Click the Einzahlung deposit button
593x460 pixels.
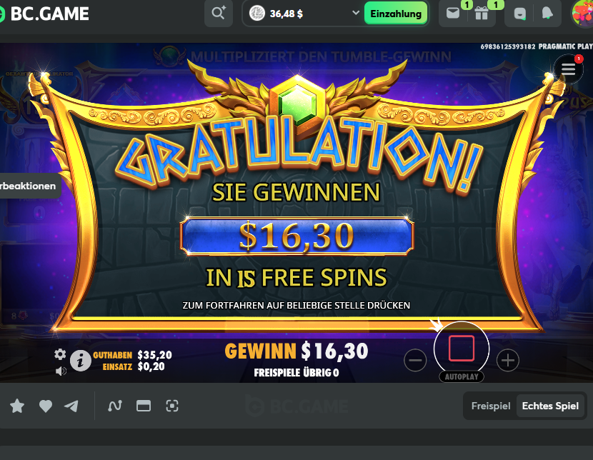396,14
